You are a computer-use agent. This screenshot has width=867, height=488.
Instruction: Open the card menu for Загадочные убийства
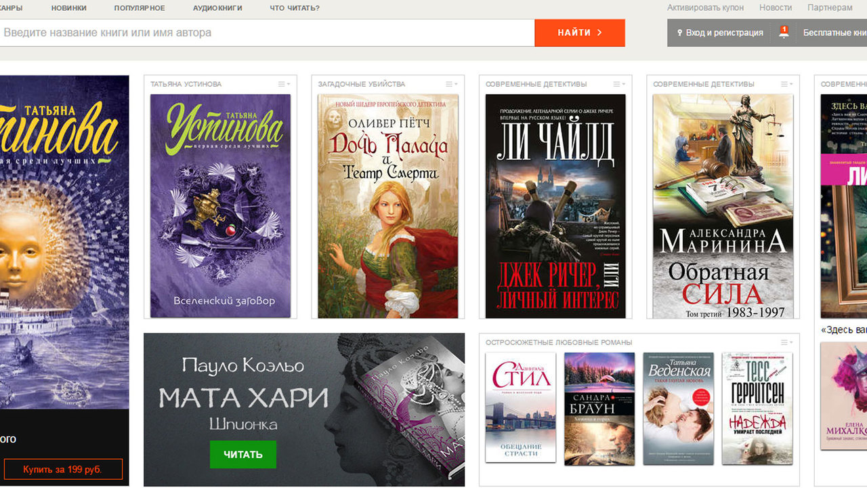pos(452,84)
